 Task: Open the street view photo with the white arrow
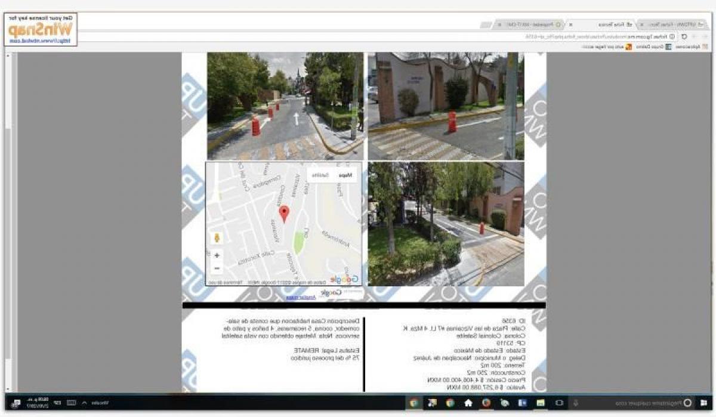[284, 106]
